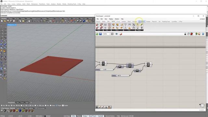
Task: Open the Perspective viewport title dropdown
Action: coord(16,25)
